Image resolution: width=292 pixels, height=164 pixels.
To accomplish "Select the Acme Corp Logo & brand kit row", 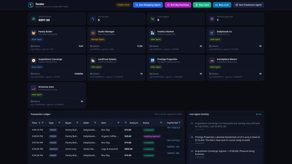I will pos(106,149).
